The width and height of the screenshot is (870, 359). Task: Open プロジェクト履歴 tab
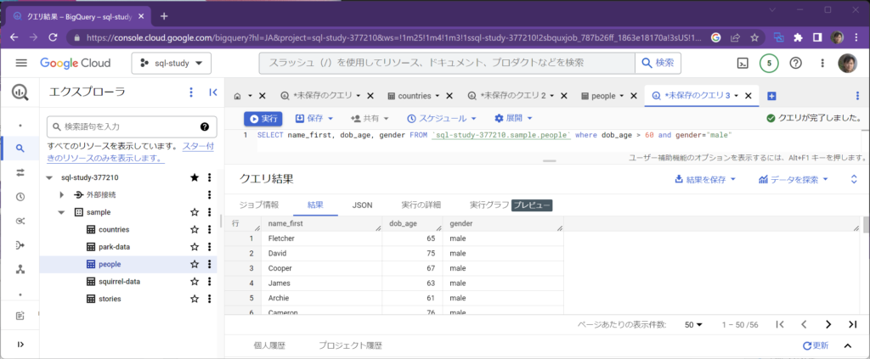coord(350,345)
